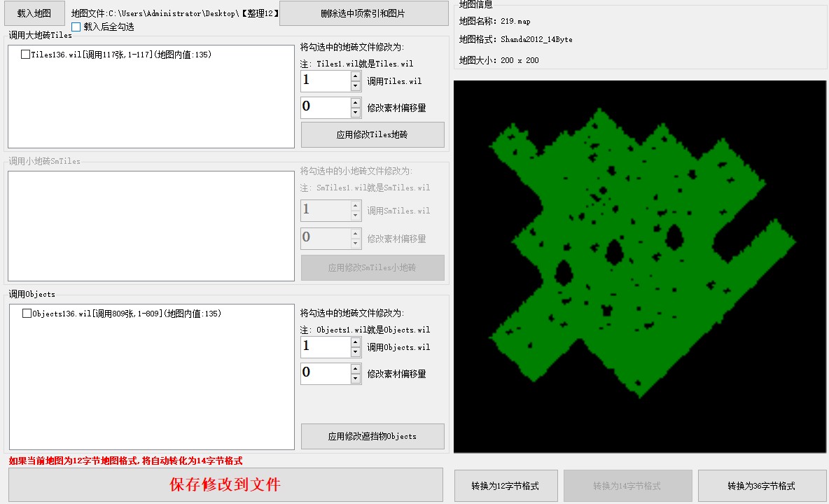This screenshot has height=504, width=829.
Task: Click the 调用Tiles.wil number input field
Action: click(325, 81)
